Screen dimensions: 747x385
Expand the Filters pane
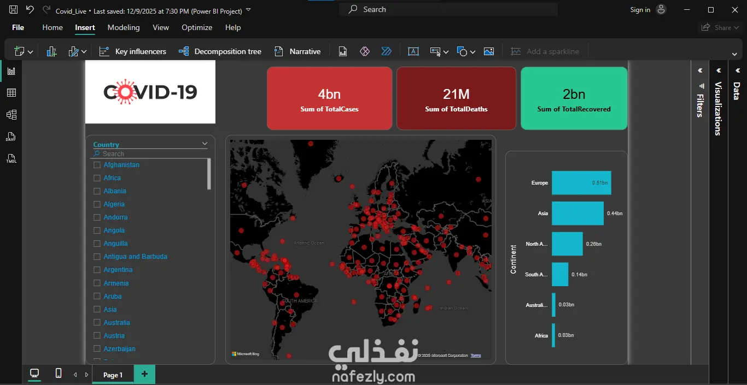point(699,70)
